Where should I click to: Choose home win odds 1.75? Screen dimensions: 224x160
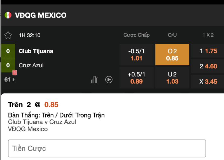tap(208, 51)
